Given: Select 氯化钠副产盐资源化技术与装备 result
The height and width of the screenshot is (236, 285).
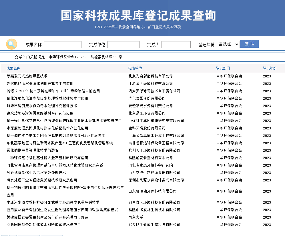Looking at the screenshot, I should coord(32,150).
